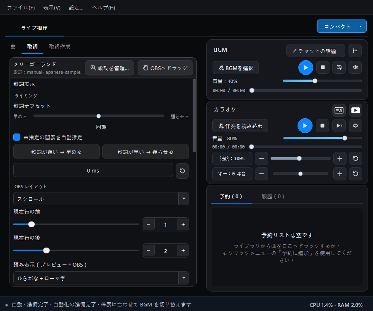
Task: Open the ファイル(F) menu
Action: tap(21, 7)
